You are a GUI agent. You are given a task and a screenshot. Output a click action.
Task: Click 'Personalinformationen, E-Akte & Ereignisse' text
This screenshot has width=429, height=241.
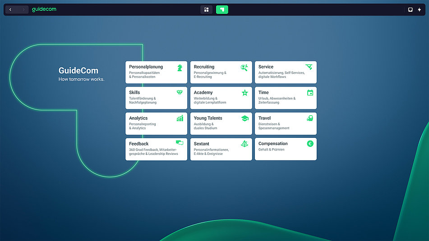[211, 152]
